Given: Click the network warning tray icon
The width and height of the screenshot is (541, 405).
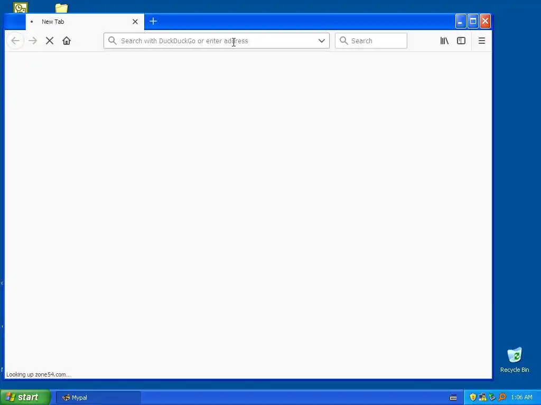Looking at the screenshot, I should [482, 398].
